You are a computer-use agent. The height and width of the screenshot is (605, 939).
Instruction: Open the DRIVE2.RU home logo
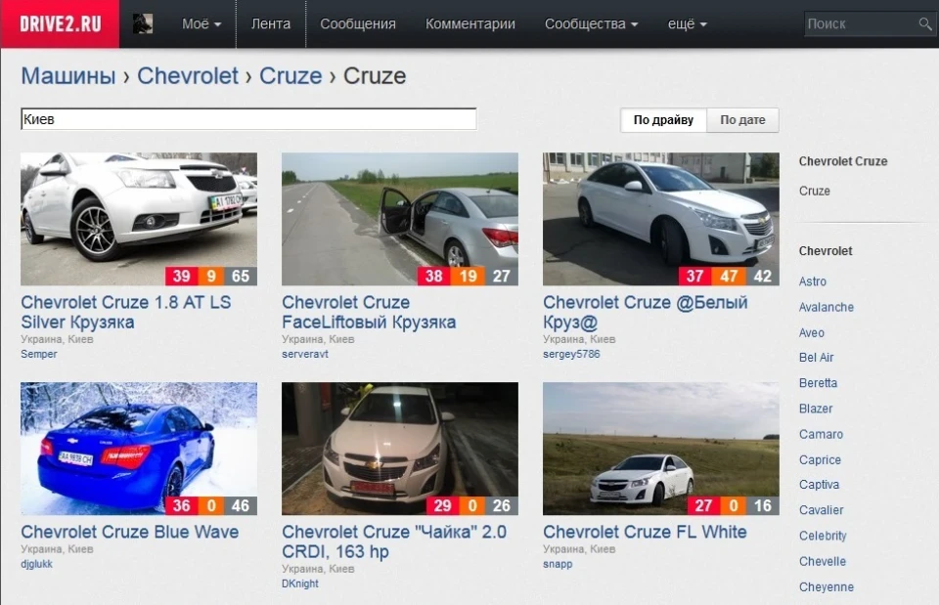60,23
